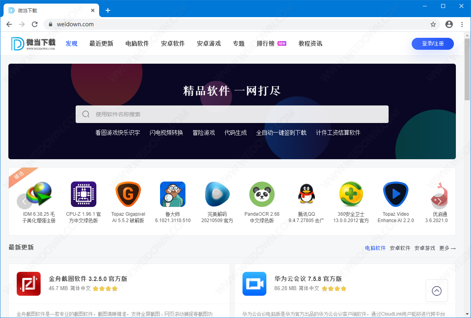The height and width of the screenshot is (318, 471).
Task: Click the CPU-Z app icon
Action: (x=83, y=194)
